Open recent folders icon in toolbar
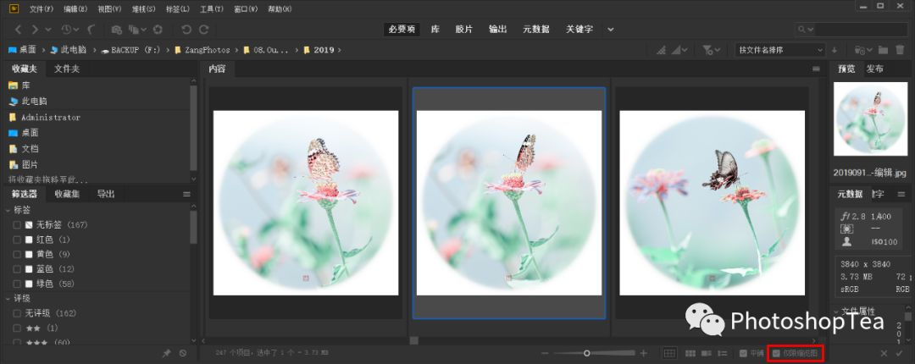The width and height of the screenshot is (915, 364). (x=860, y=50)
